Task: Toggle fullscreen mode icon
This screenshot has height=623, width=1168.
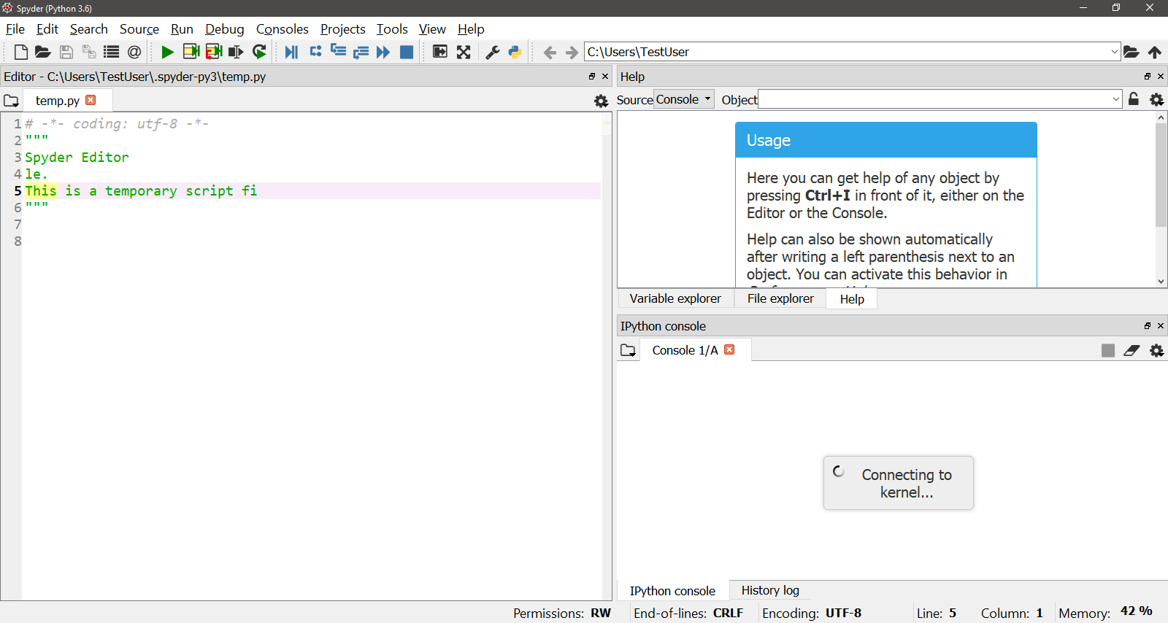Action: pyautogui.click(x=464, y=52)
